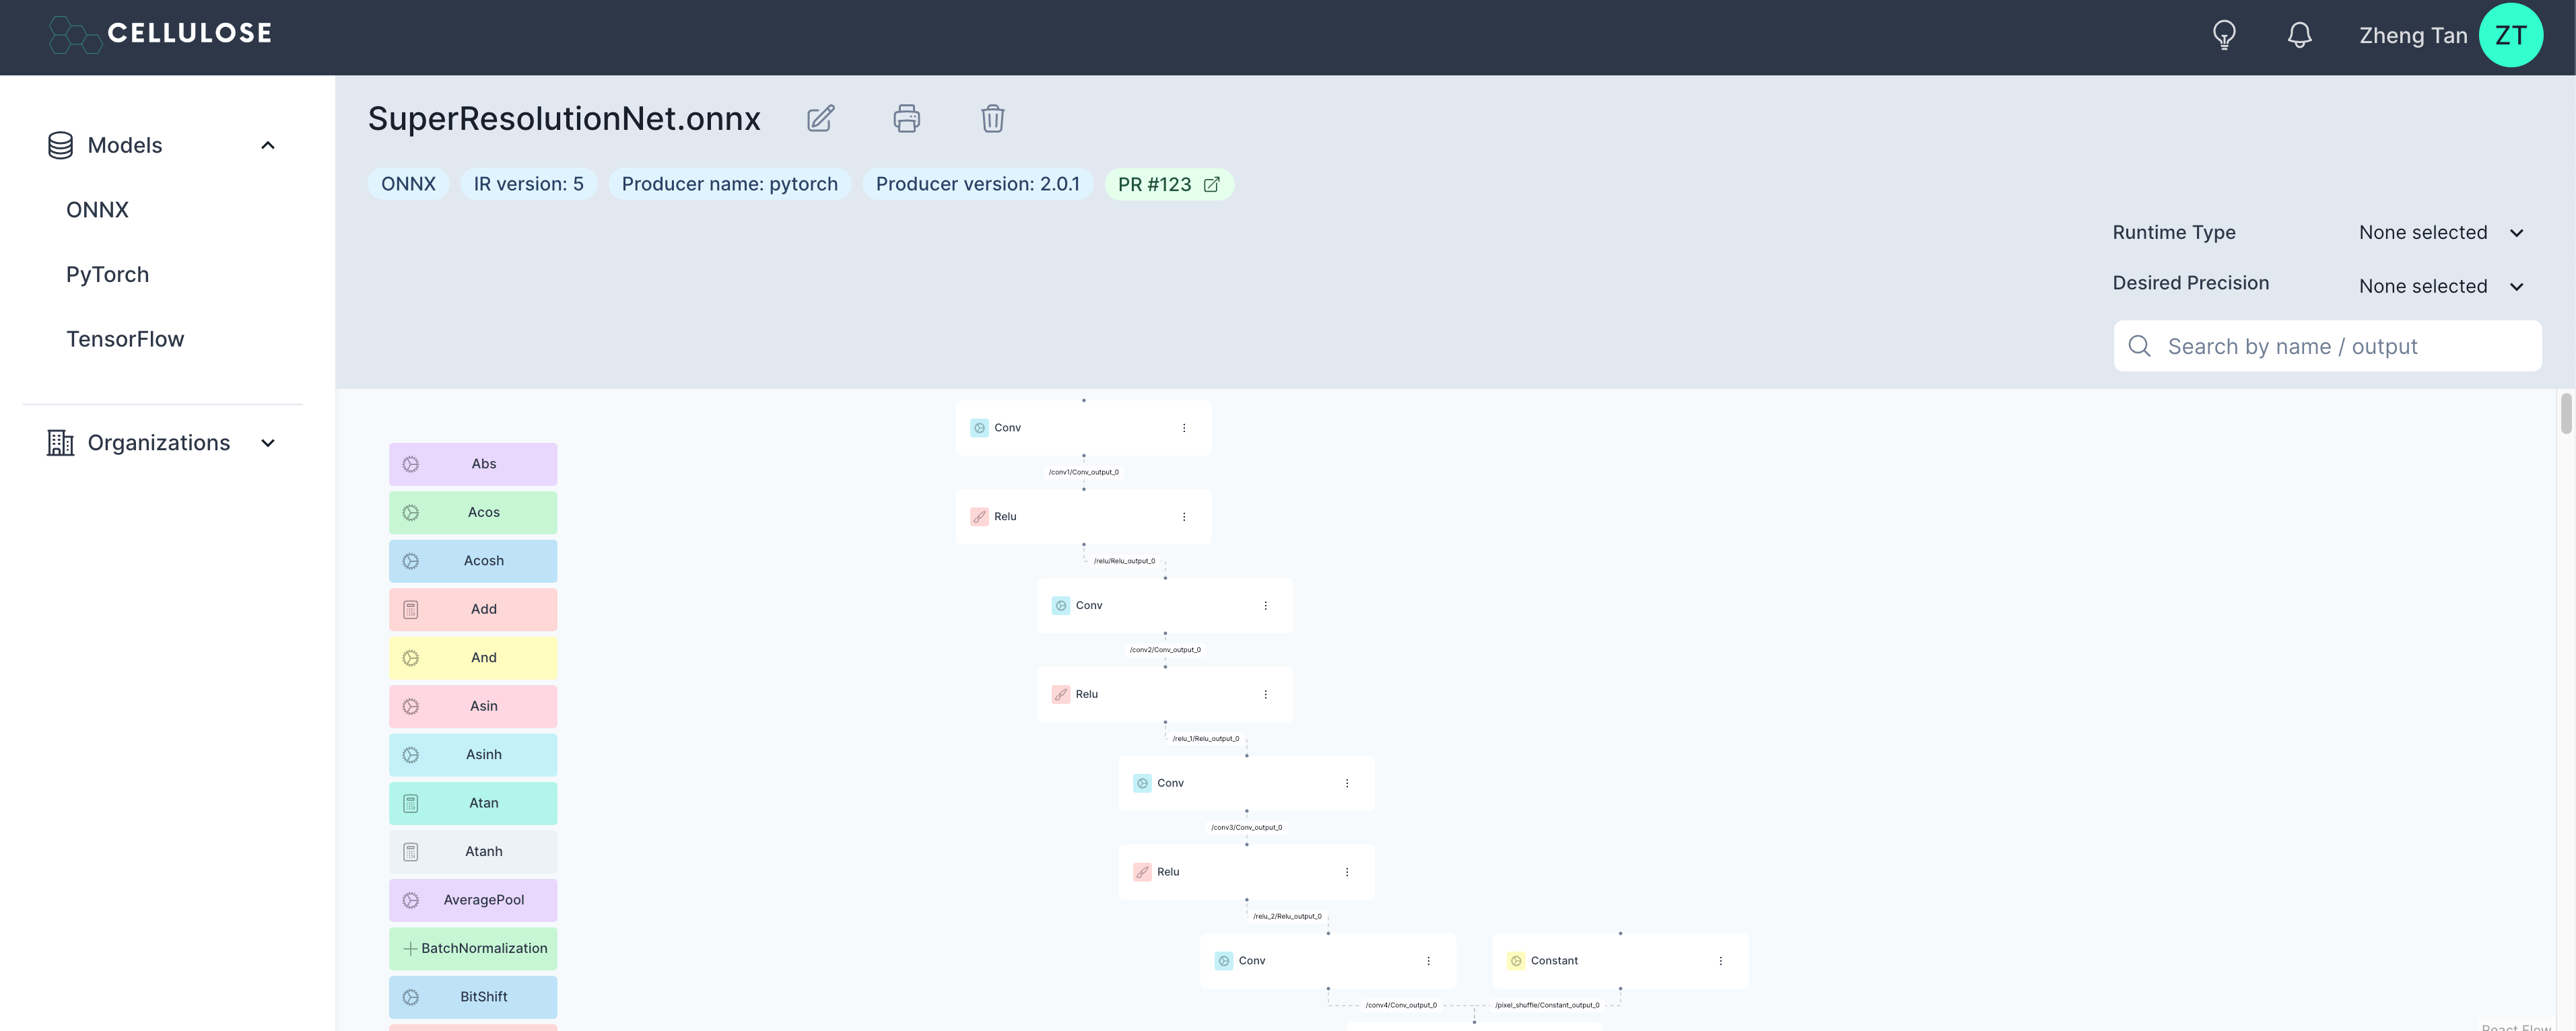This screenshot has height=1031, width=2576.
Task: Click the /conv1/Conv_output_0 edge label
Action: 1084,472
